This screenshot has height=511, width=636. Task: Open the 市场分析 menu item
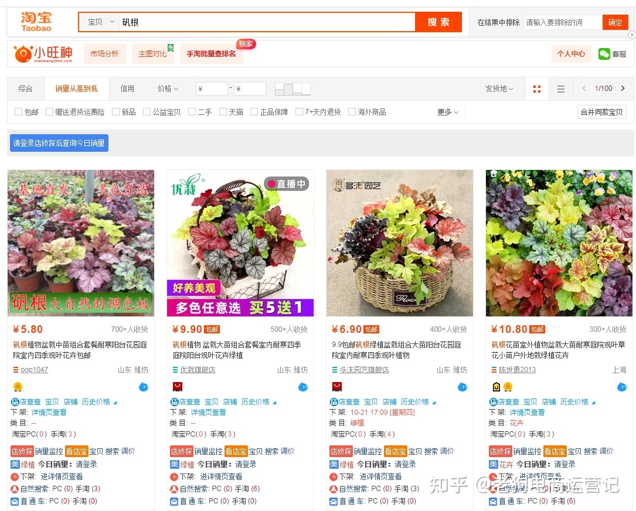(x=104, y=53)
